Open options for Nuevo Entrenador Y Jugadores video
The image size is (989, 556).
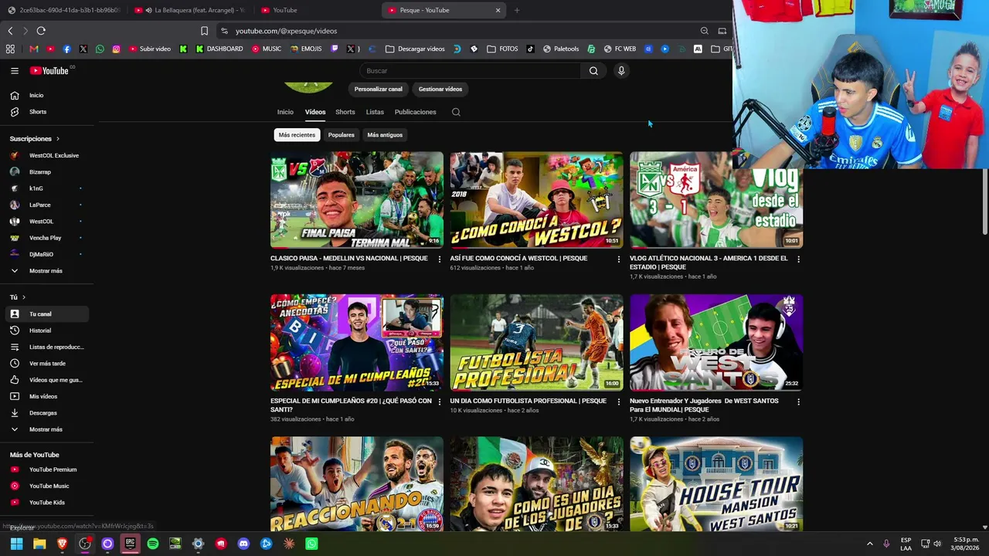pos(798,402)
